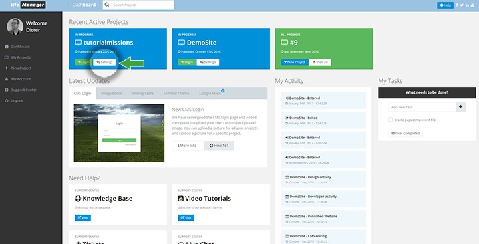This screenshot has height=244, width=479.
Task: Click the Help button in header
Action: [x=445, y=5]
